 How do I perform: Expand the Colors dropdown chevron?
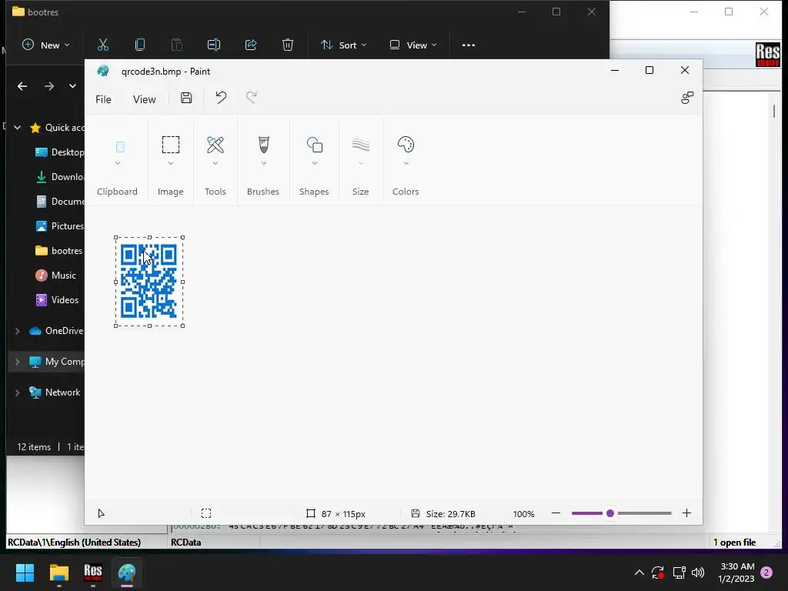(406, 163)
